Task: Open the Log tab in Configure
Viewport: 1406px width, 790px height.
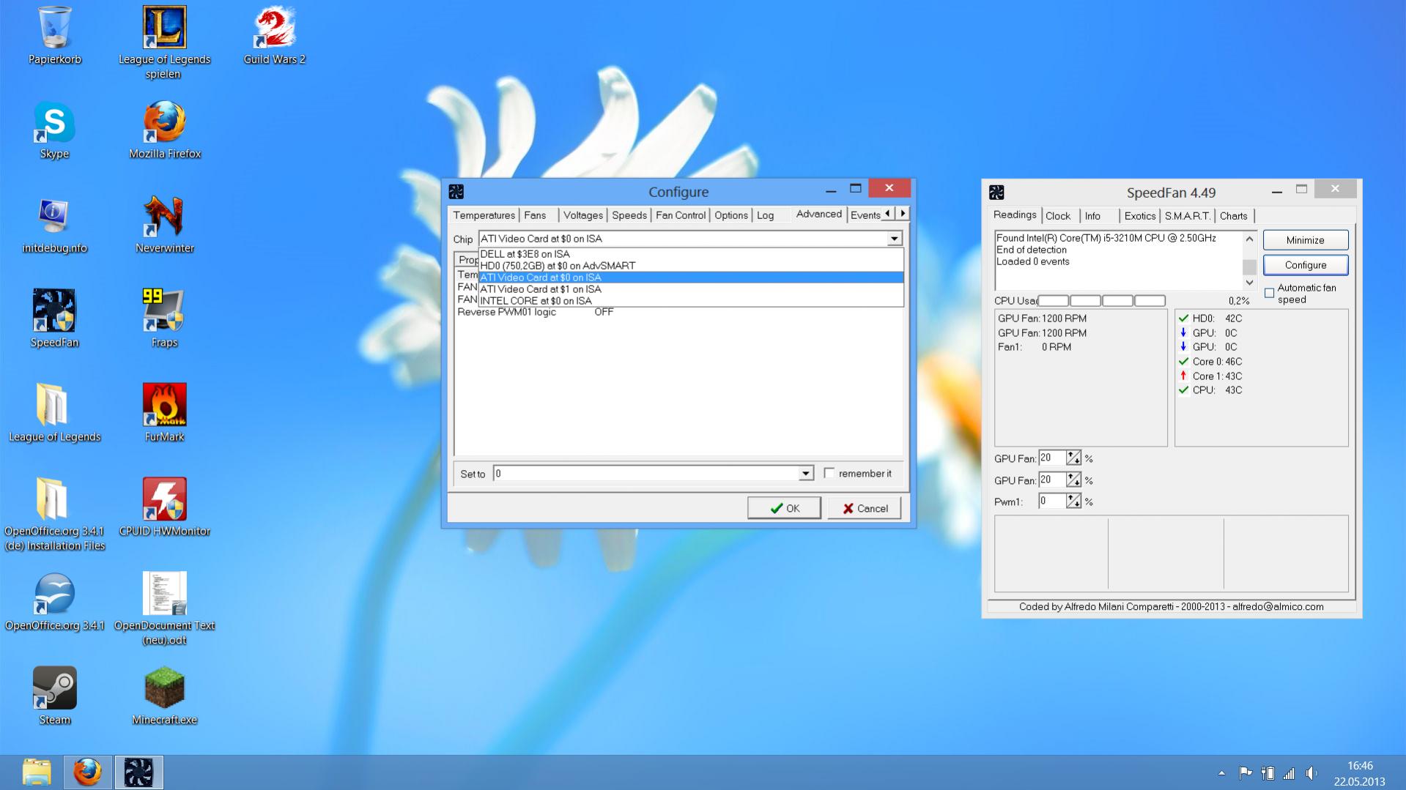Action: pos(765,215)
